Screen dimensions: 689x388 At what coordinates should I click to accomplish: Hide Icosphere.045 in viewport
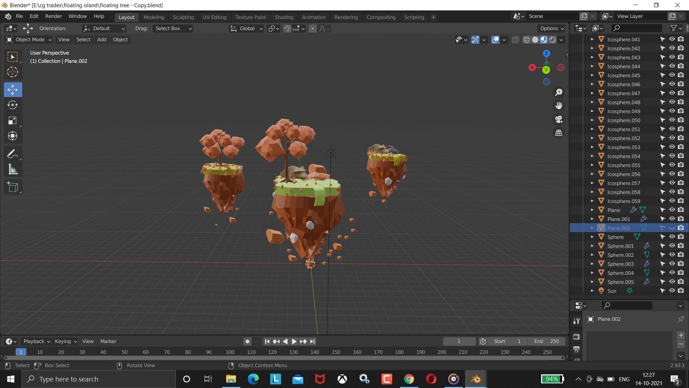(672, 75)
